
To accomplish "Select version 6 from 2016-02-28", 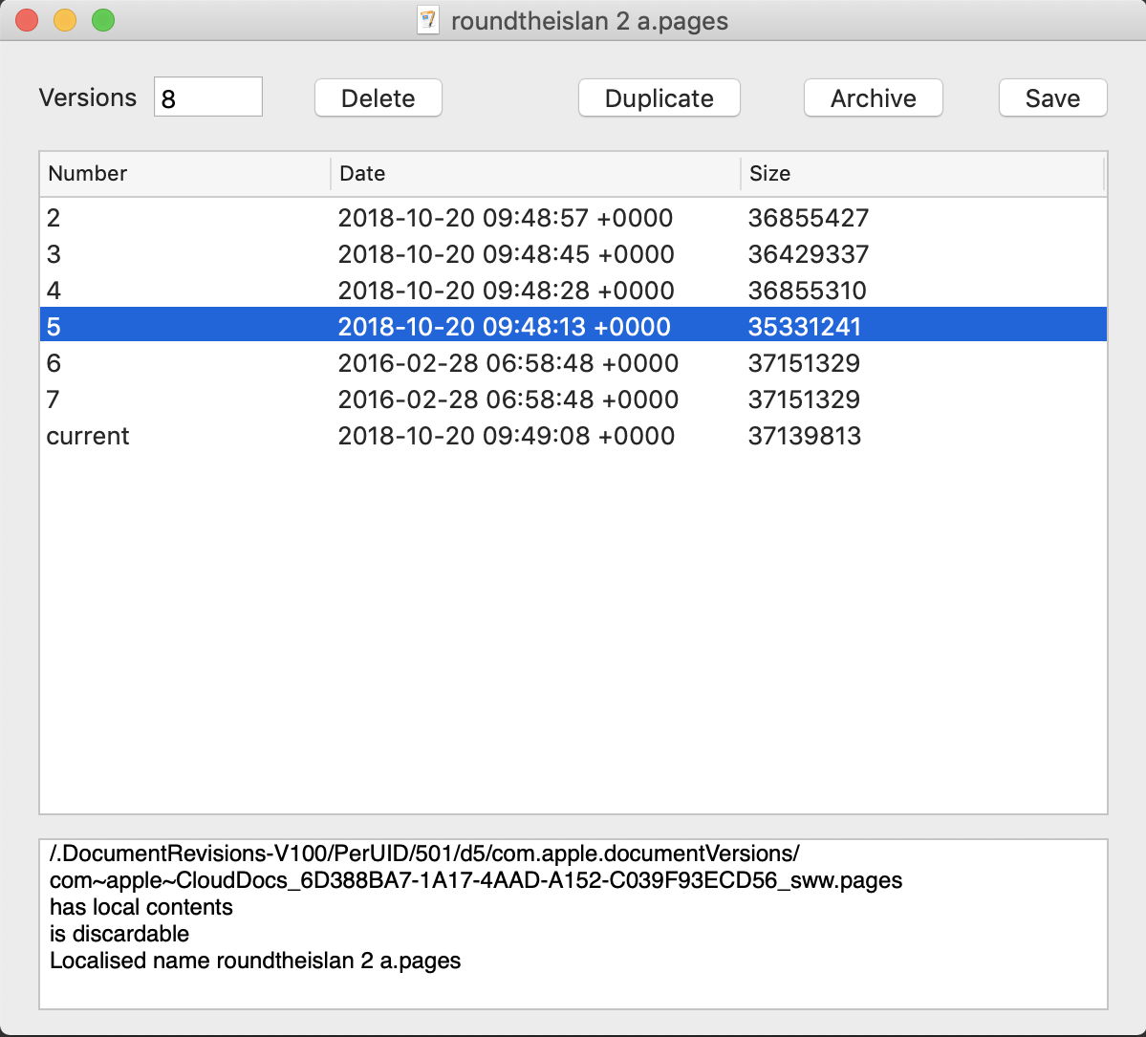I will (x=573, y=363).
